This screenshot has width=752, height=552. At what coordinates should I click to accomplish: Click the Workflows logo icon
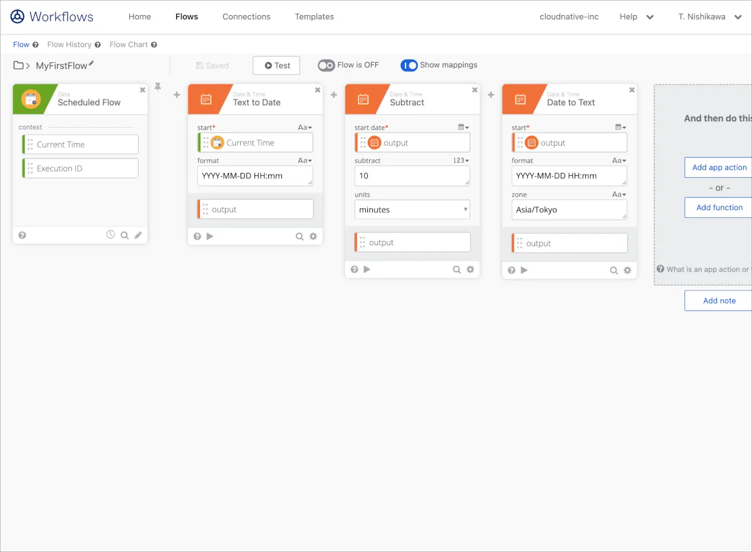(x=18, y=17)
